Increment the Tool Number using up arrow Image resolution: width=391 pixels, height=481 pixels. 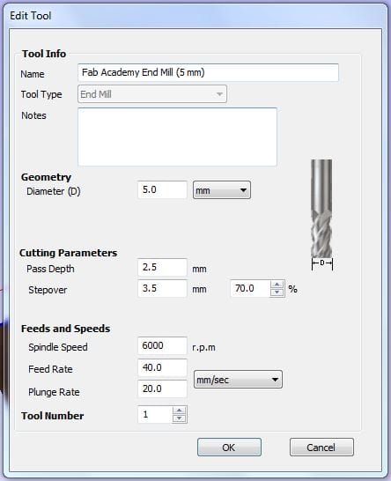[180, 411]
